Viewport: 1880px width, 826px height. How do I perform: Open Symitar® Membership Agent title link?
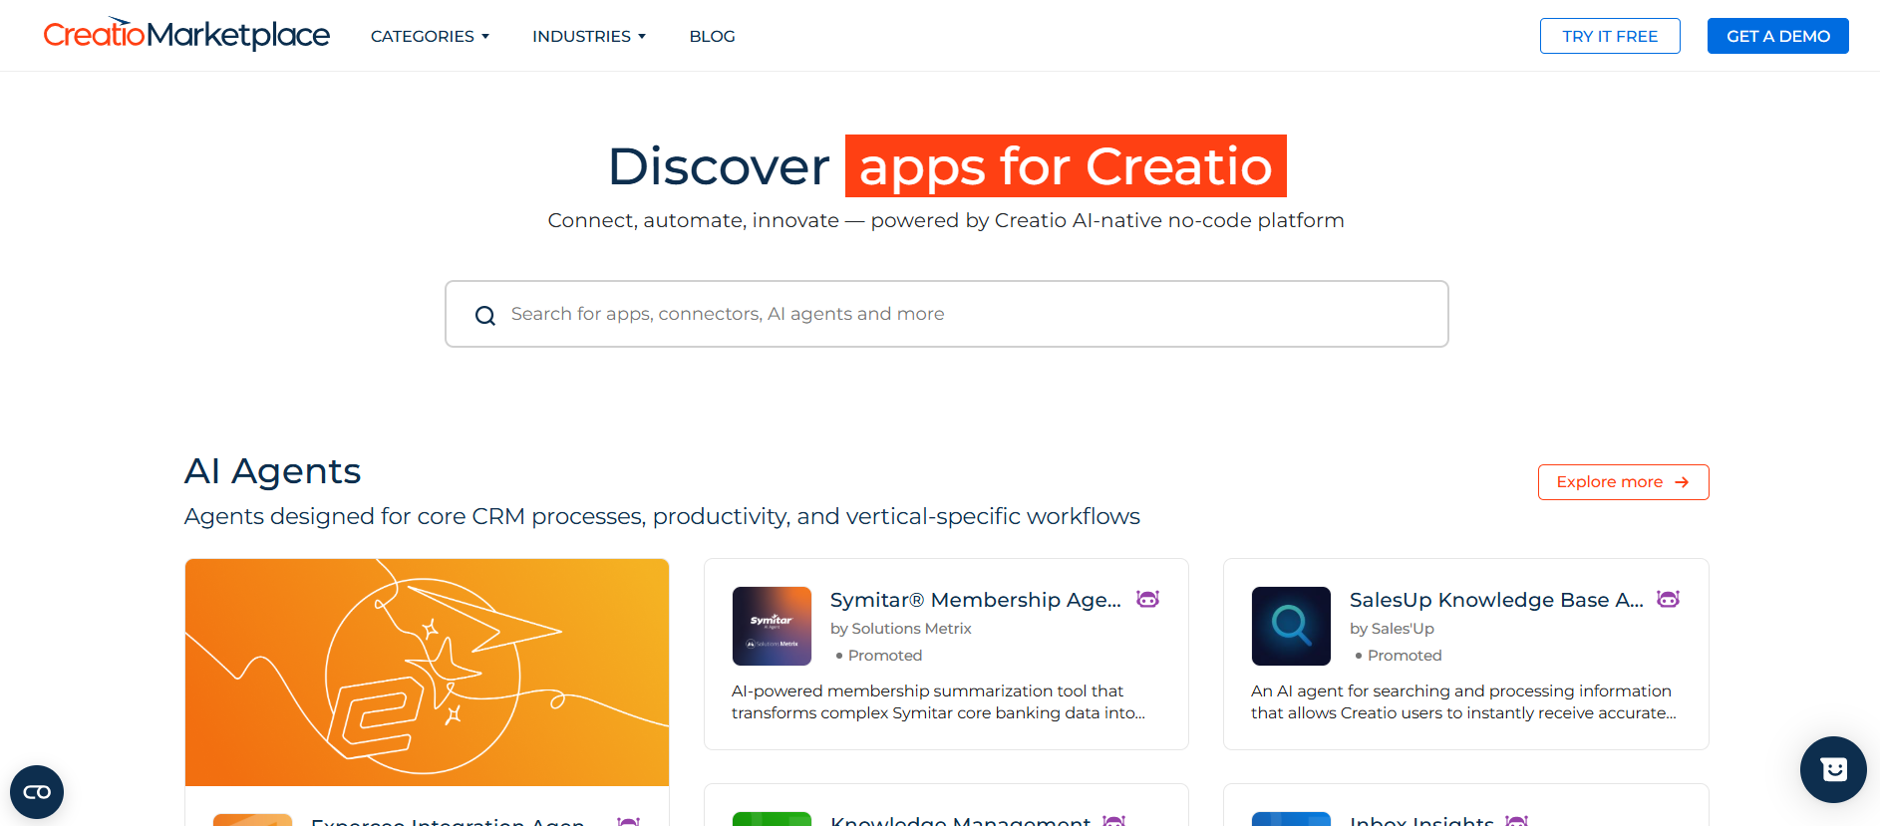(x=976, y=600)
